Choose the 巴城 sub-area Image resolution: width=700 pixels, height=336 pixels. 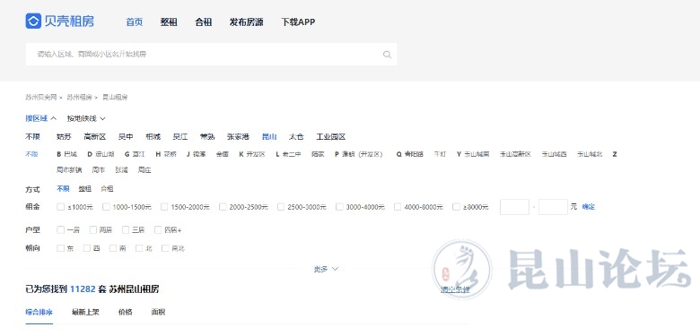click(71, 154)
